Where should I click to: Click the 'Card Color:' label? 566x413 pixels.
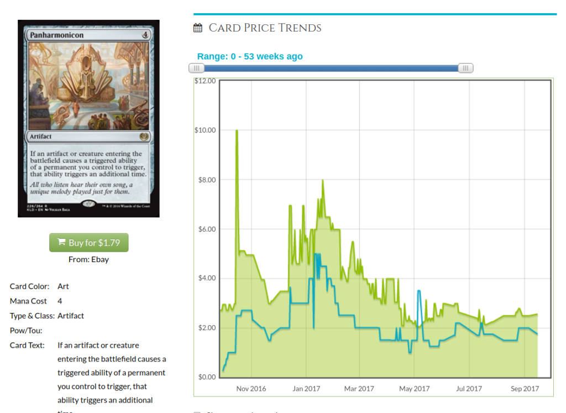pos(30,286)
